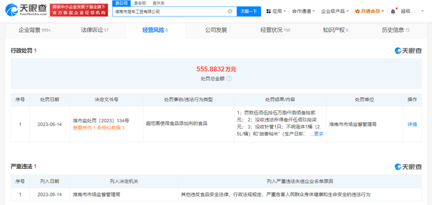Click the TianYanCha logo in header

[x=27, y=11]
